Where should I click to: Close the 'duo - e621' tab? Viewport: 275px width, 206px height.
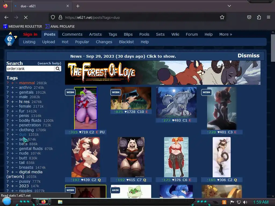point(67,6)
